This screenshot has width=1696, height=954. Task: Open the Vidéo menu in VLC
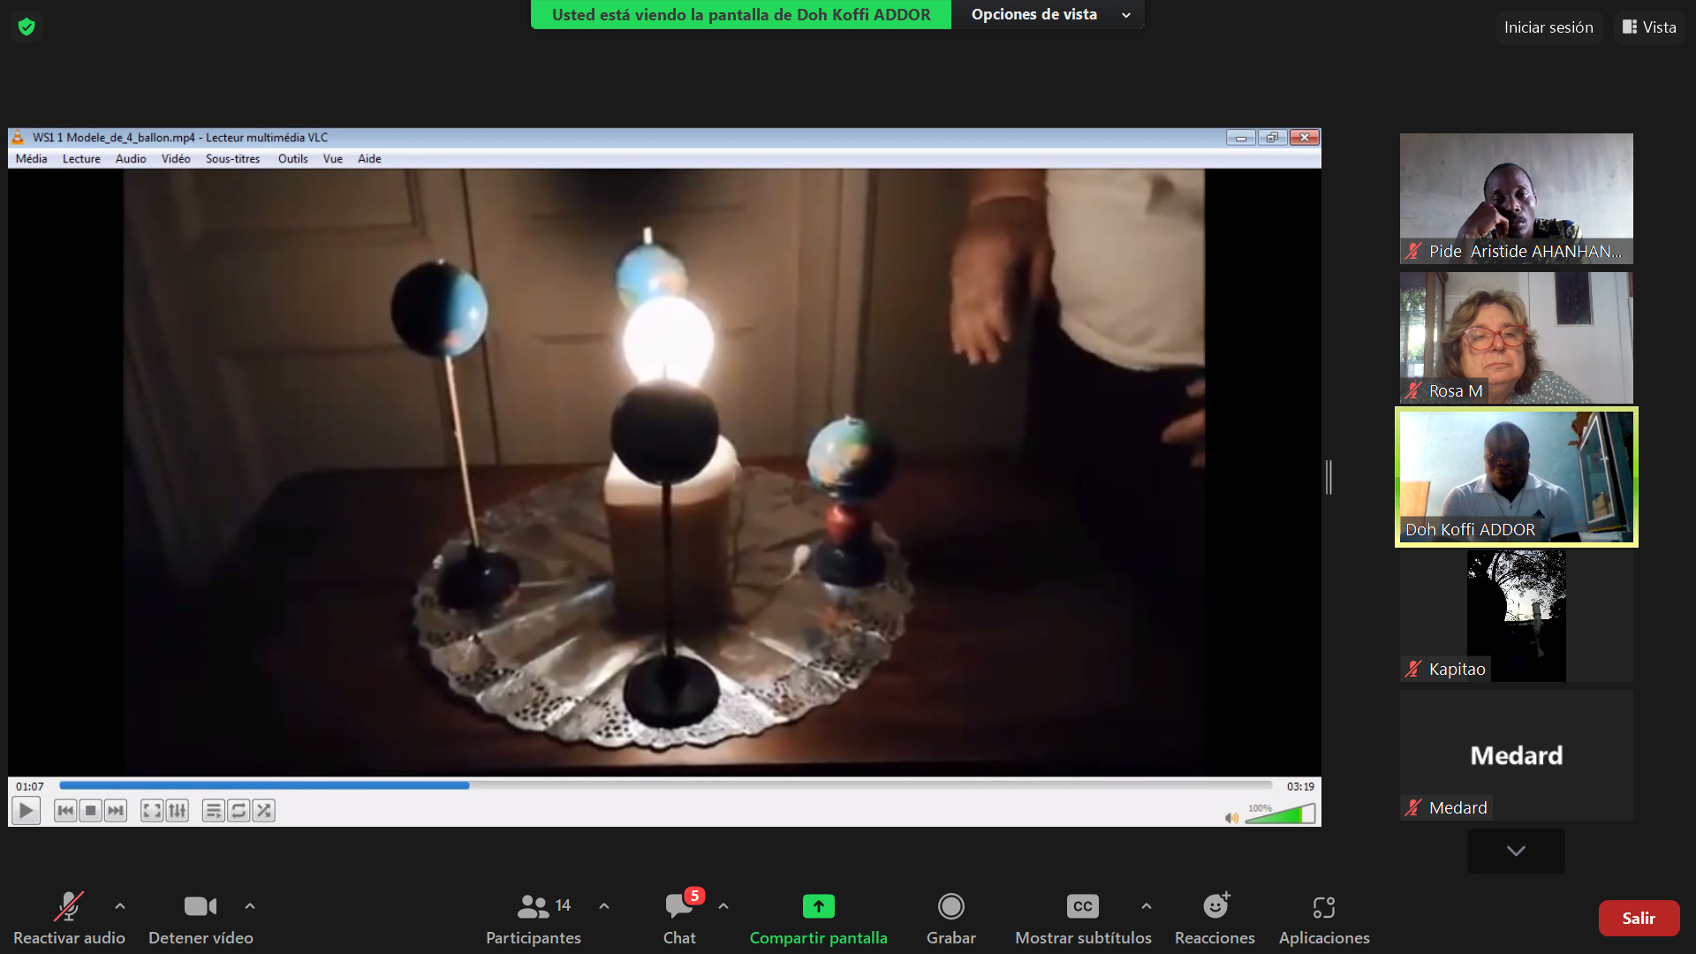coord(176,159)
